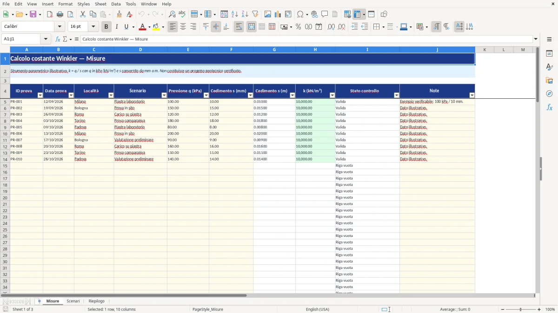558x313 pixels.
Task: Open the Calibri font name dropdown
Action: coord(60,27)
